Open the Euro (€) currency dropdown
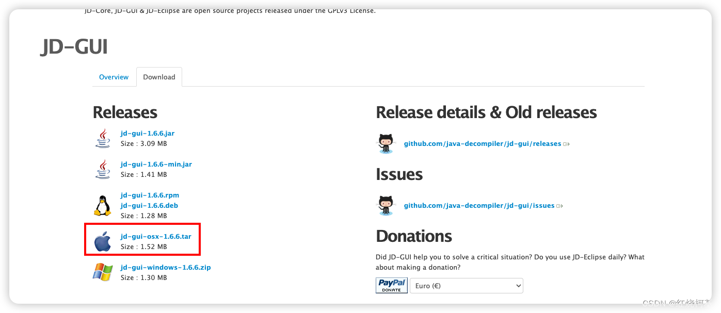The image size is (721, 313). pyautogui.click(x=467, y=286)
